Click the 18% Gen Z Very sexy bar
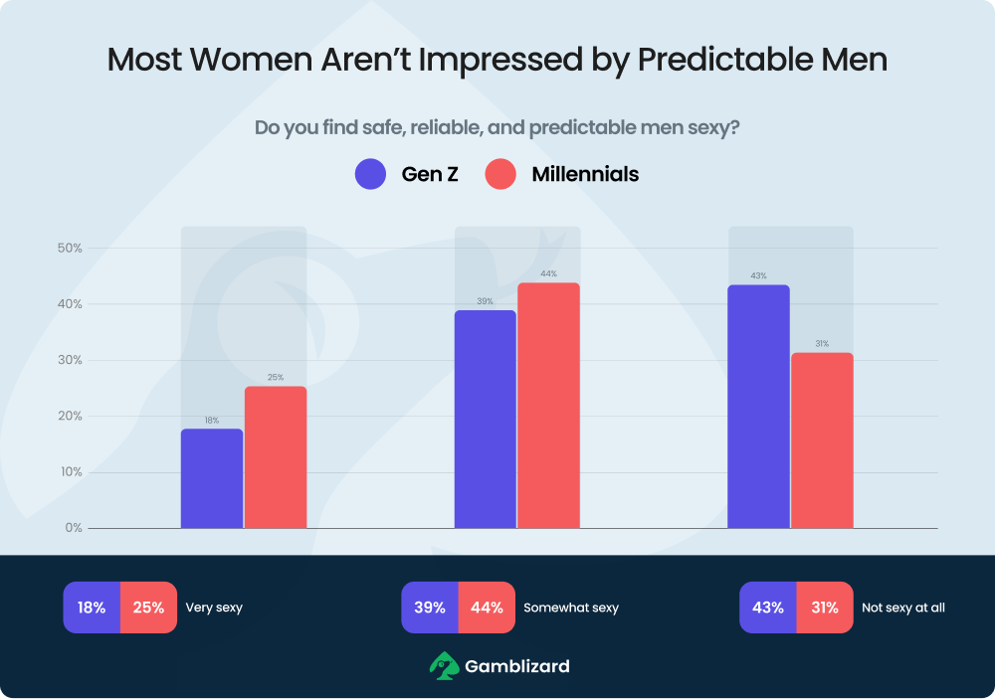995x699 pixels. pyautogui.click(x=212, y=478)
